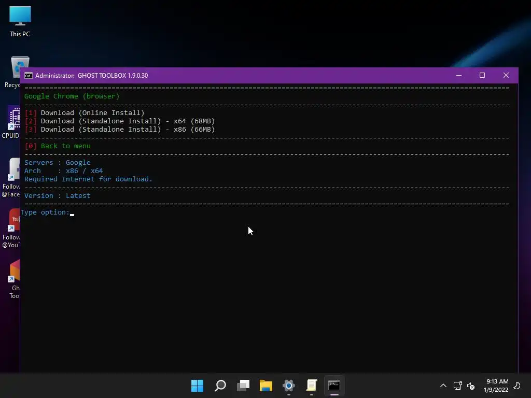Click the 'Version : Latest' line

(x=57, y=195)
